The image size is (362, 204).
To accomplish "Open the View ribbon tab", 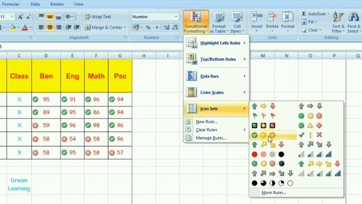I will 79,4.
